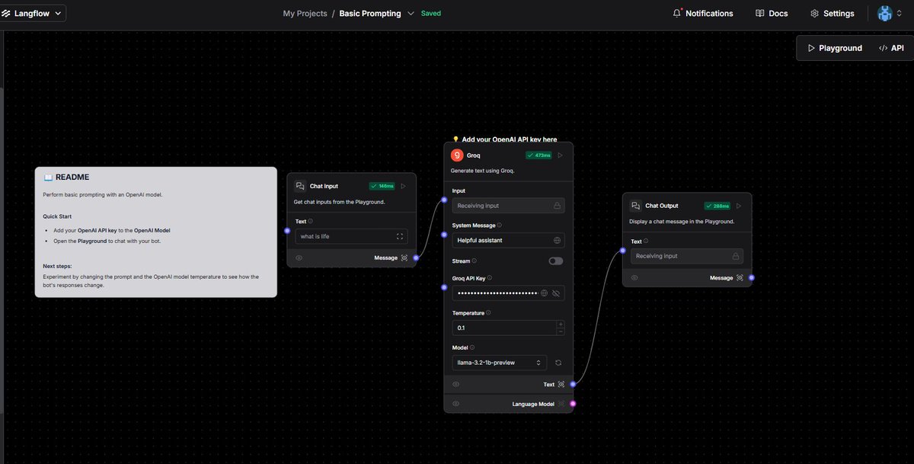This screenshot has height=464, width=914.
Task: Click the info icon beside Chat Input Text
Action: (x=311, y=222)
